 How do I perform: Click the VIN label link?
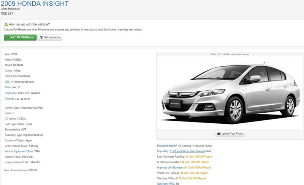[7, 82]
